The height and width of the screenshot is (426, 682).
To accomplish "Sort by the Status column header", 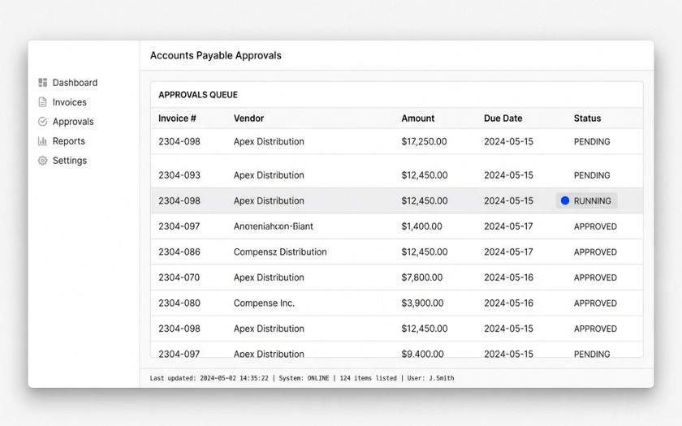I will coord(587,118).
